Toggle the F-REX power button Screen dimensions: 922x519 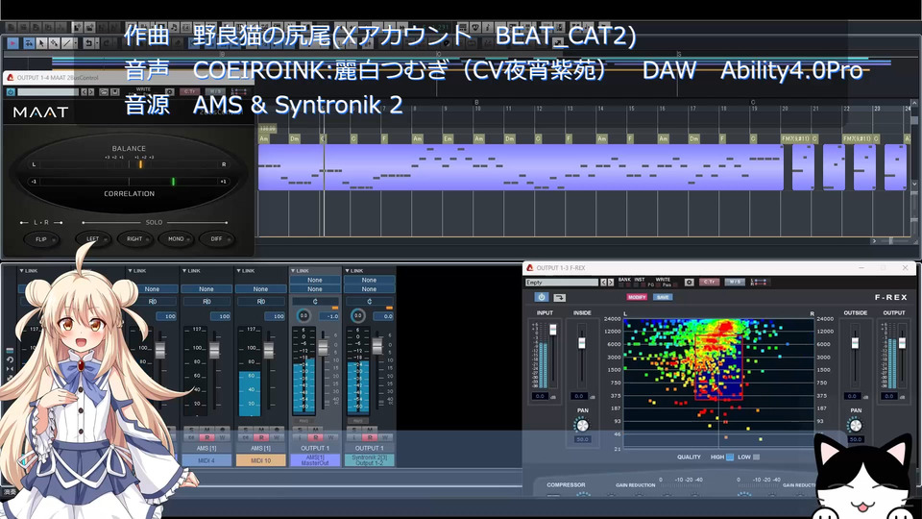[x=542, y=297]
